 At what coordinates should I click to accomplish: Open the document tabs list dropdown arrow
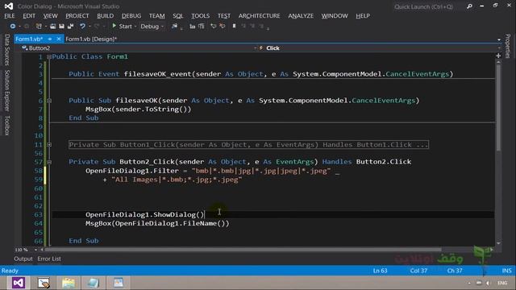click(499, 39)
